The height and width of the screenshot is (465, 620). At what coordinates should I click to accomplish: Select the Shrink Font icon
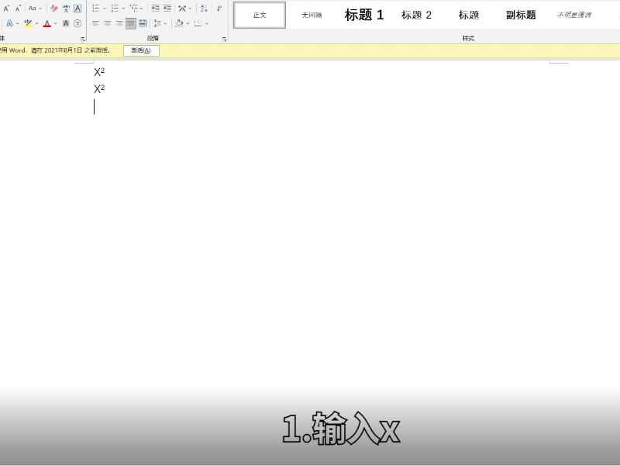[17, 8]
